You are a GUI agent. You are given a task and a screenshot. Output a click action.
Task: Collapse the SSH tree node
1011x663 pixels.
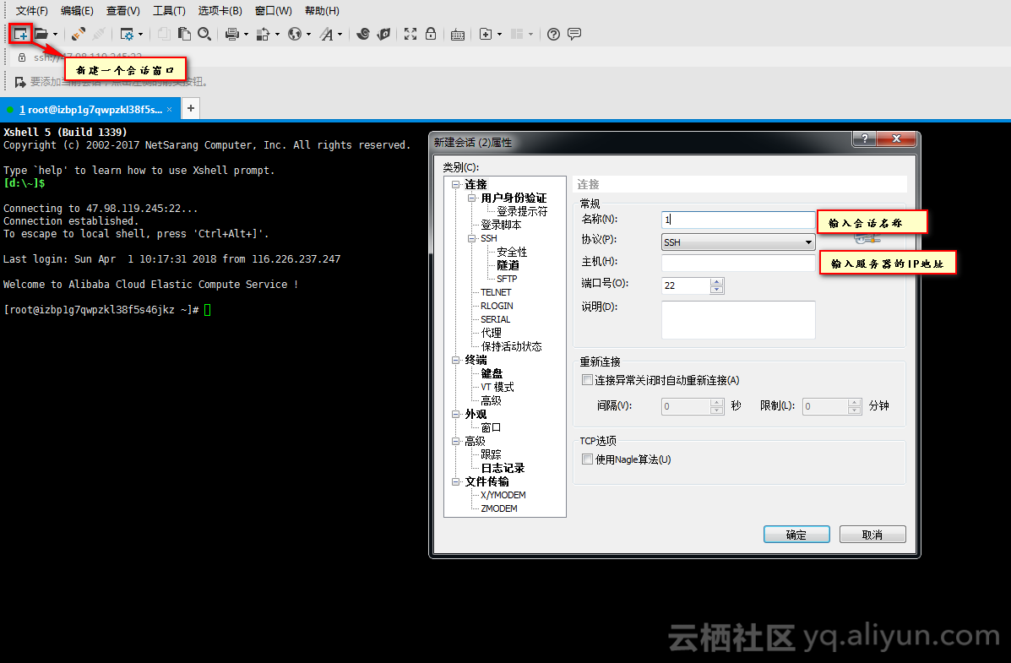[x=472, y=239]
